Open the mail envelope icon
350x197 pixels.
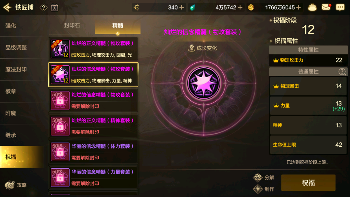[326, 7]
